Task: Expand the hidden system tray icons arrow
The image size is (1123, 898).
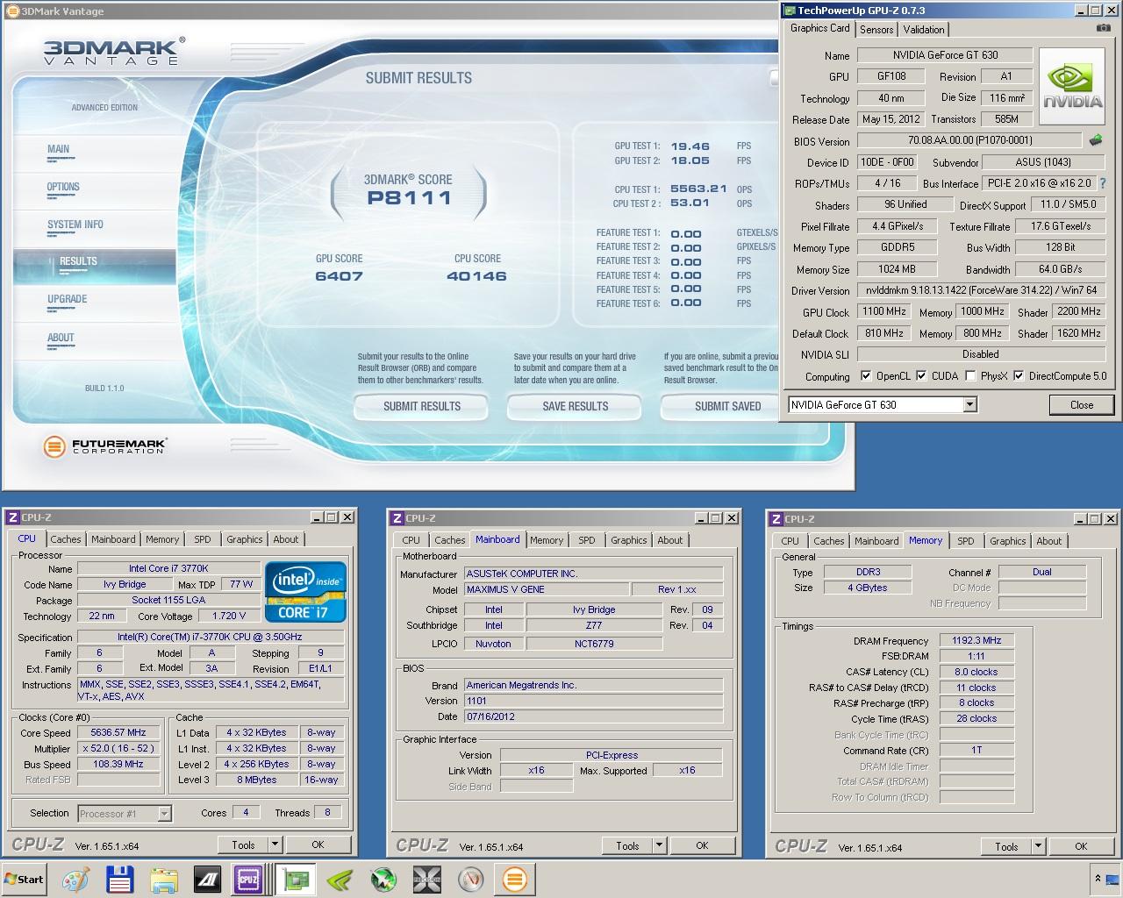Action: (1097, 878)
